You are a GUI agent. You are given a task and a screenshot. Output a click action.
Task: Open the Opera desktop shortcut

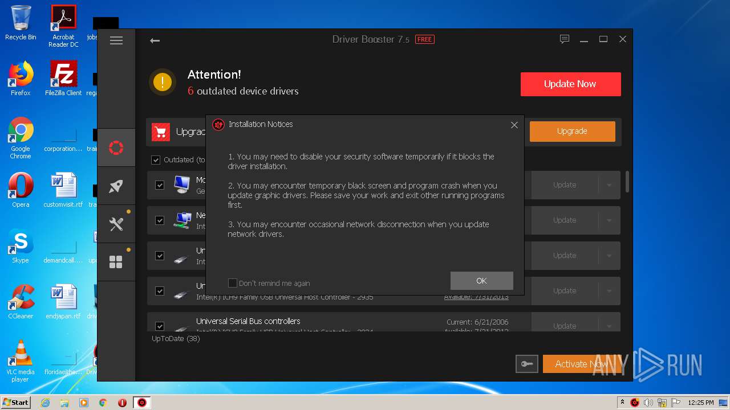pos(21,191)
